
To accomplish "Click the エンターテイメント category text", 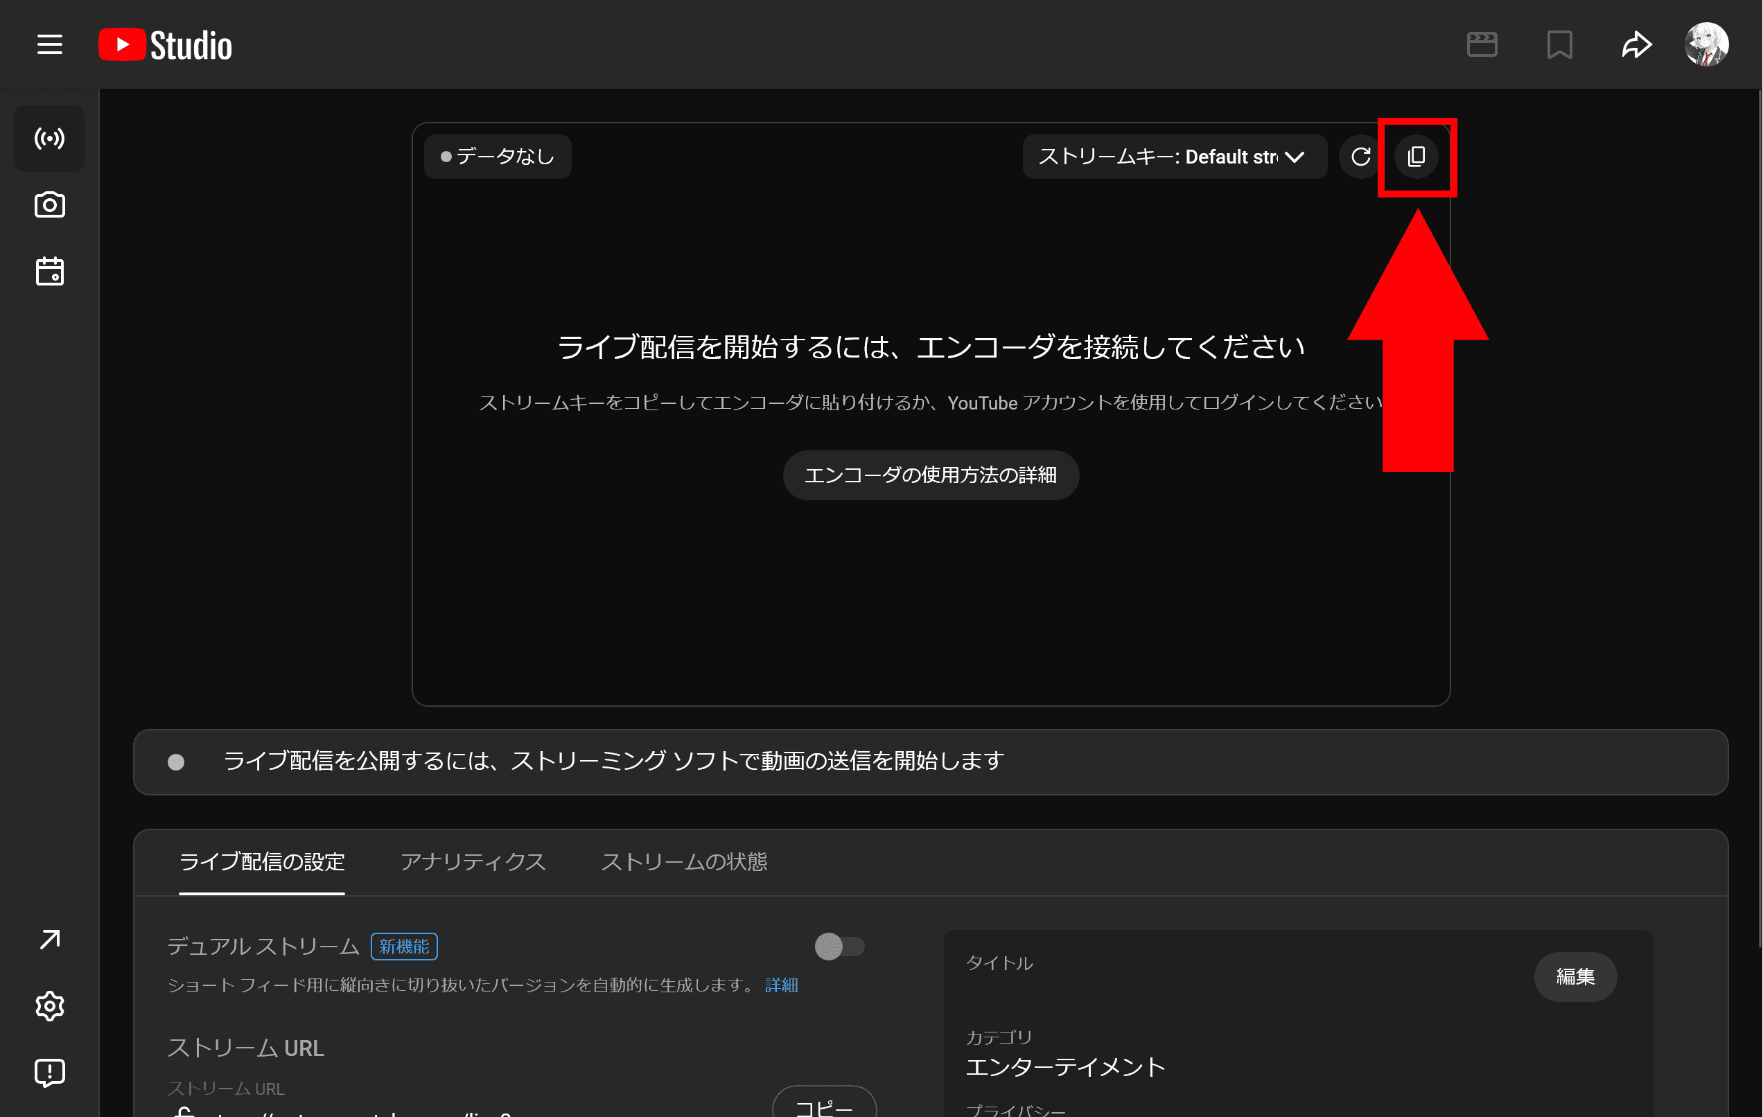I will point(1065,1066).
